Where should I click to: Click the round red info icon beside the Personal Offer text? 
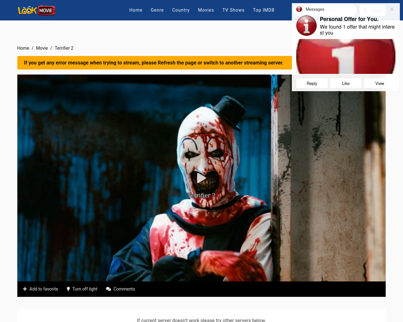306,25
